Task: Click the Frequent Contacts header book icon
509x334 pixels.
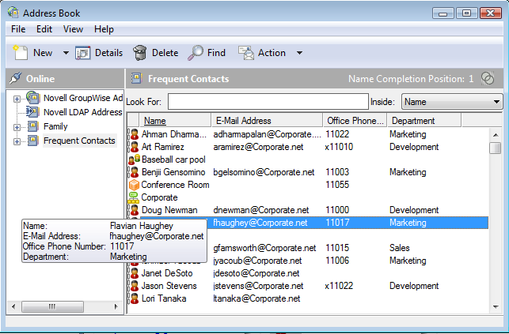Action: tap(137, 78)
